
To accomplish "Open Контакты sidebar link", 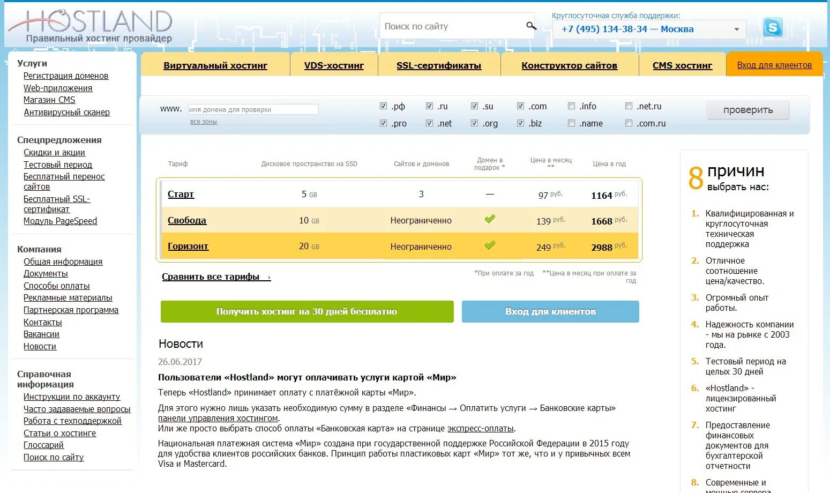I will click(43, 322).
